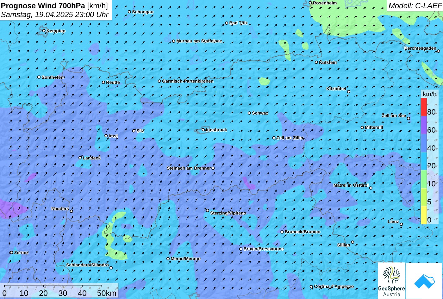Click the 'Silz' town label
The height and width of the screenshot is (299, 443).
(140, 131)
